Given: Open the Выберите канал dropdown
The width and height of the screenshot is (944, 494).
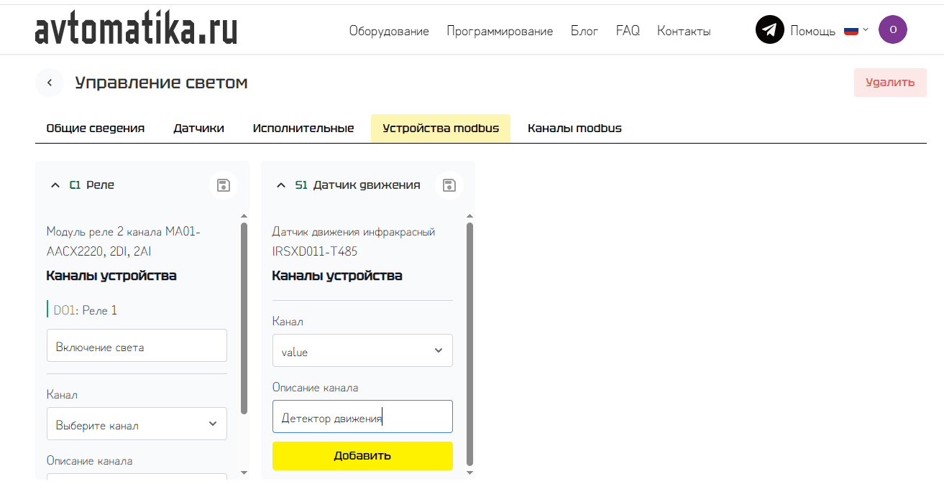Looking at the screenshot, I should point(137,424).
